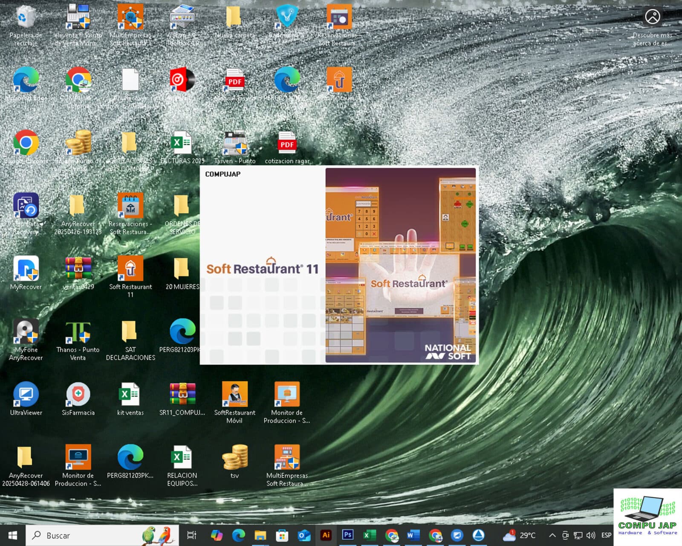Switch to Word in the taskbar
Viewport: 682px width, 546px height.
point(413,535)
